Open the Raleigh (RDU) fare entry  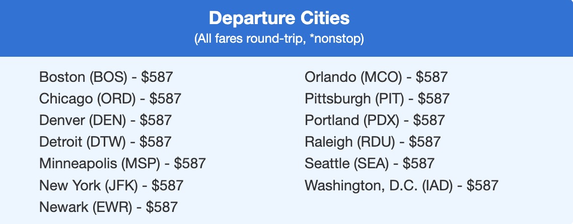[x=373, y=142]
